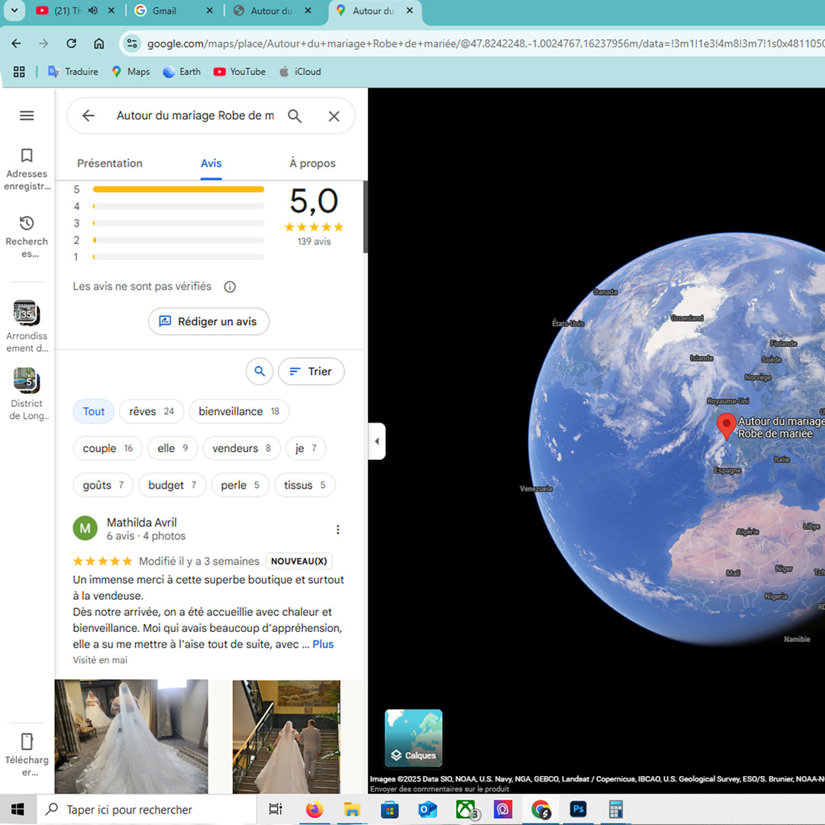This screenshot has height=825, width=825.
Task: Clear the search with the X icon
Action: (x=334, y=116)
